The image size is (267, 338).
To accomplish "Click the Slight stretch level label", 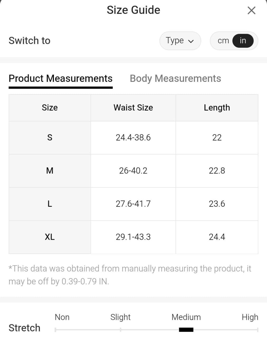I will click(120, 317).
